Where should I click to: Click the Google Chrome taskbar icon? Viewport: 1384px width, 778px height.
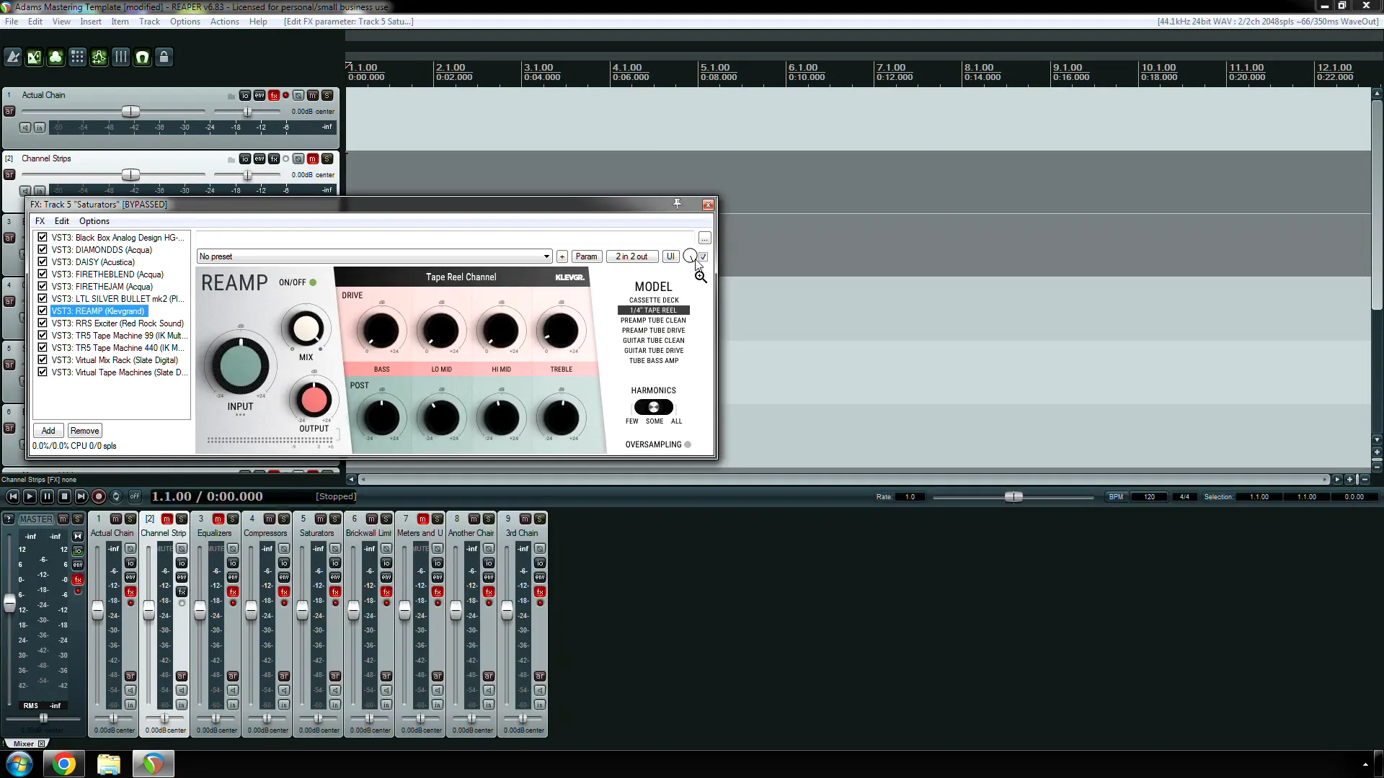pos(62,763)
